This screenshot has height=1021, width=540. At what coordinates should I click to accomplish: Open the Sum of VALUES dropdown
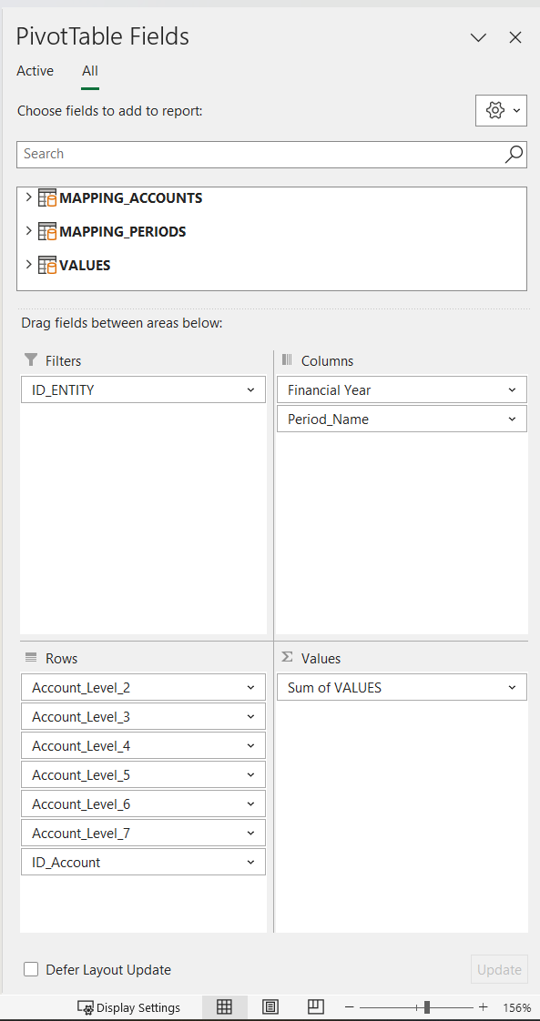(512, 688)
